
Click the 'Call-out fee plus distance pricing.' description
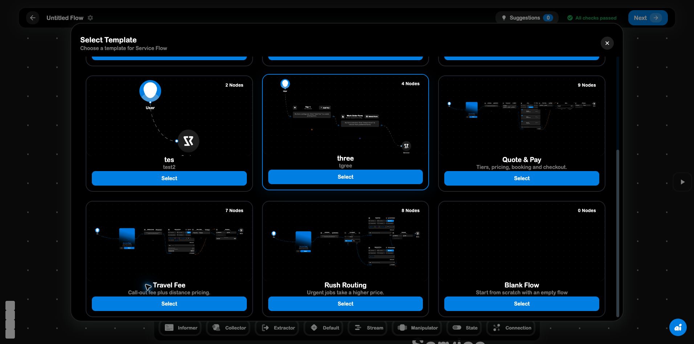pyautogui.click(x=169, y=293)
